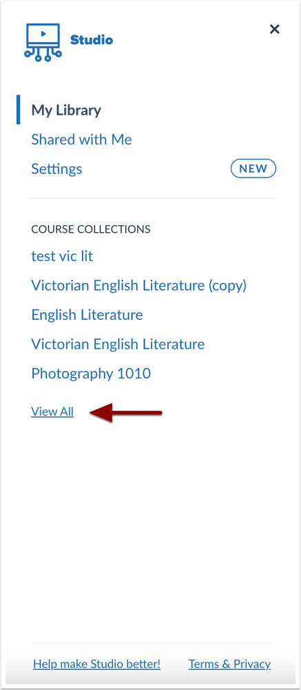Open the Terms & Privacy link

pos(229,664)
